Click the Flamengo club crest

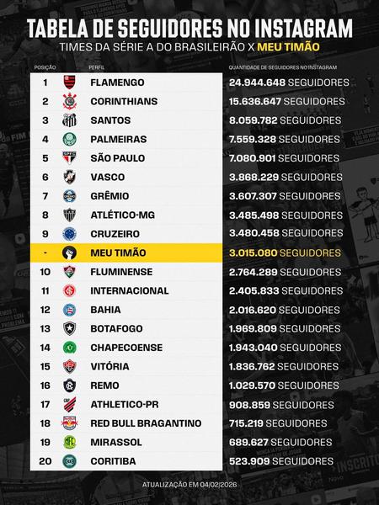[x=69, y=82]
